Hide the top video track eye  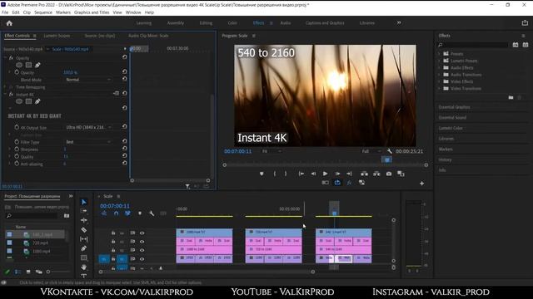click(142, 233)
